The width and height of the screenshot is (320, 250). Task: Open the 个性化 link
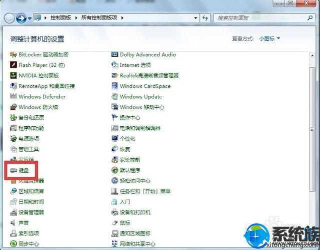[127, 139]
